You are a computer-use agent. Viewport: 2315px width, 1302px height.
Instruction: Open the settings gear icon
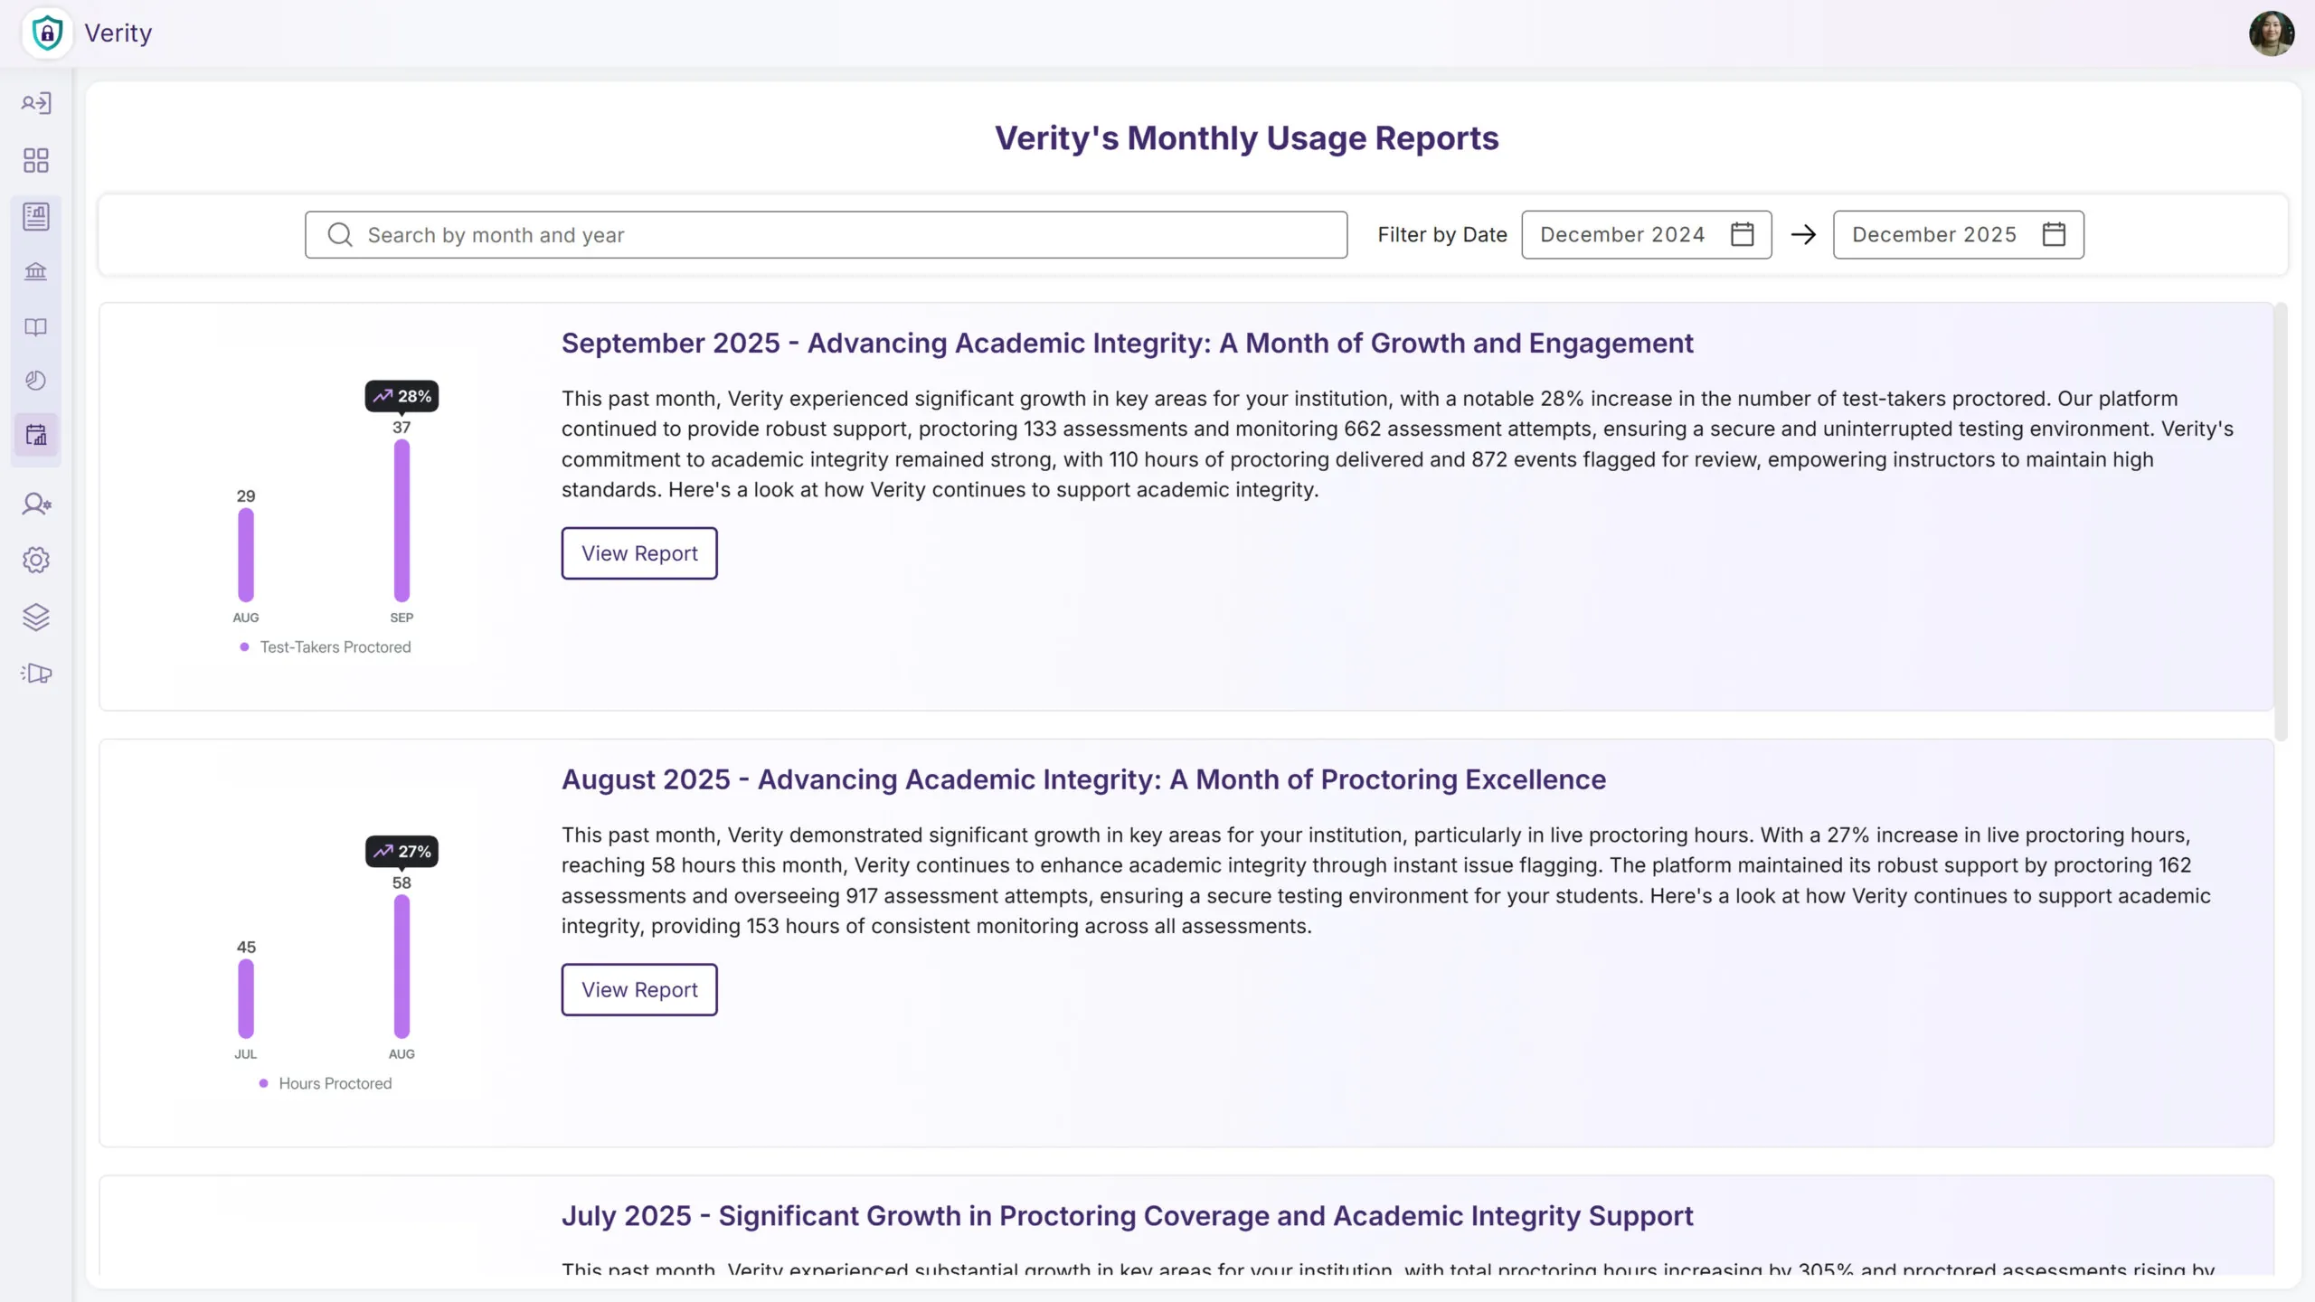tap(35, 560)
